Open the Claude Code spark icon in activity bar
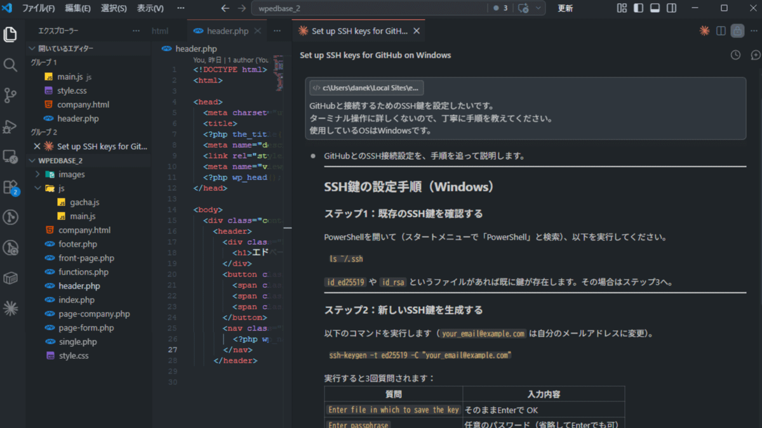The width and height of the screenshot is (762, 428). click(x=10, y=308)
